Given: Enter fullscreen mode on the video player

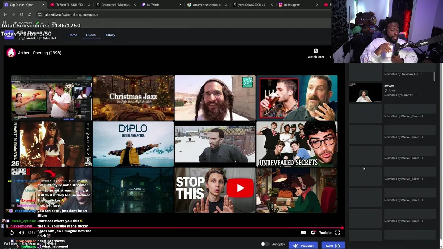Looking at the screenshot, I should [337, 233].
